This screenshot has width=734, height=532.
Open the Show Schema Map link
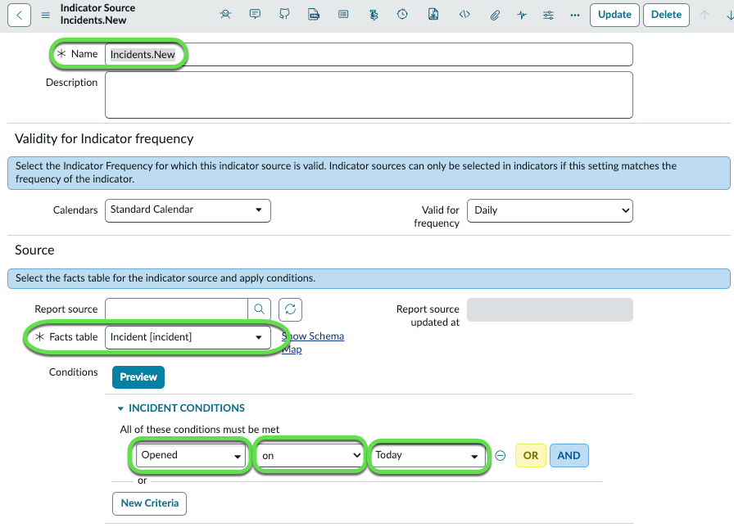313,343
